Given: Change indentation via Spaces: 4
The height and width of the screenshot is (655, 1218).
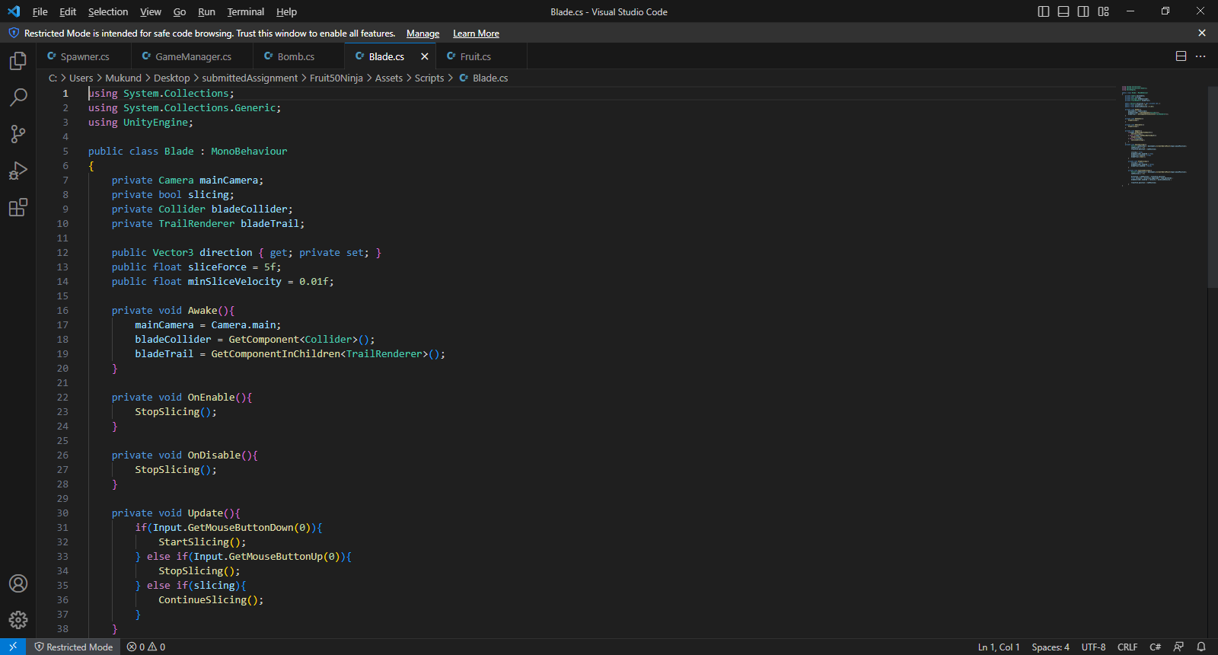Looking at the screenshot, I should click(x=1051, y=647).
